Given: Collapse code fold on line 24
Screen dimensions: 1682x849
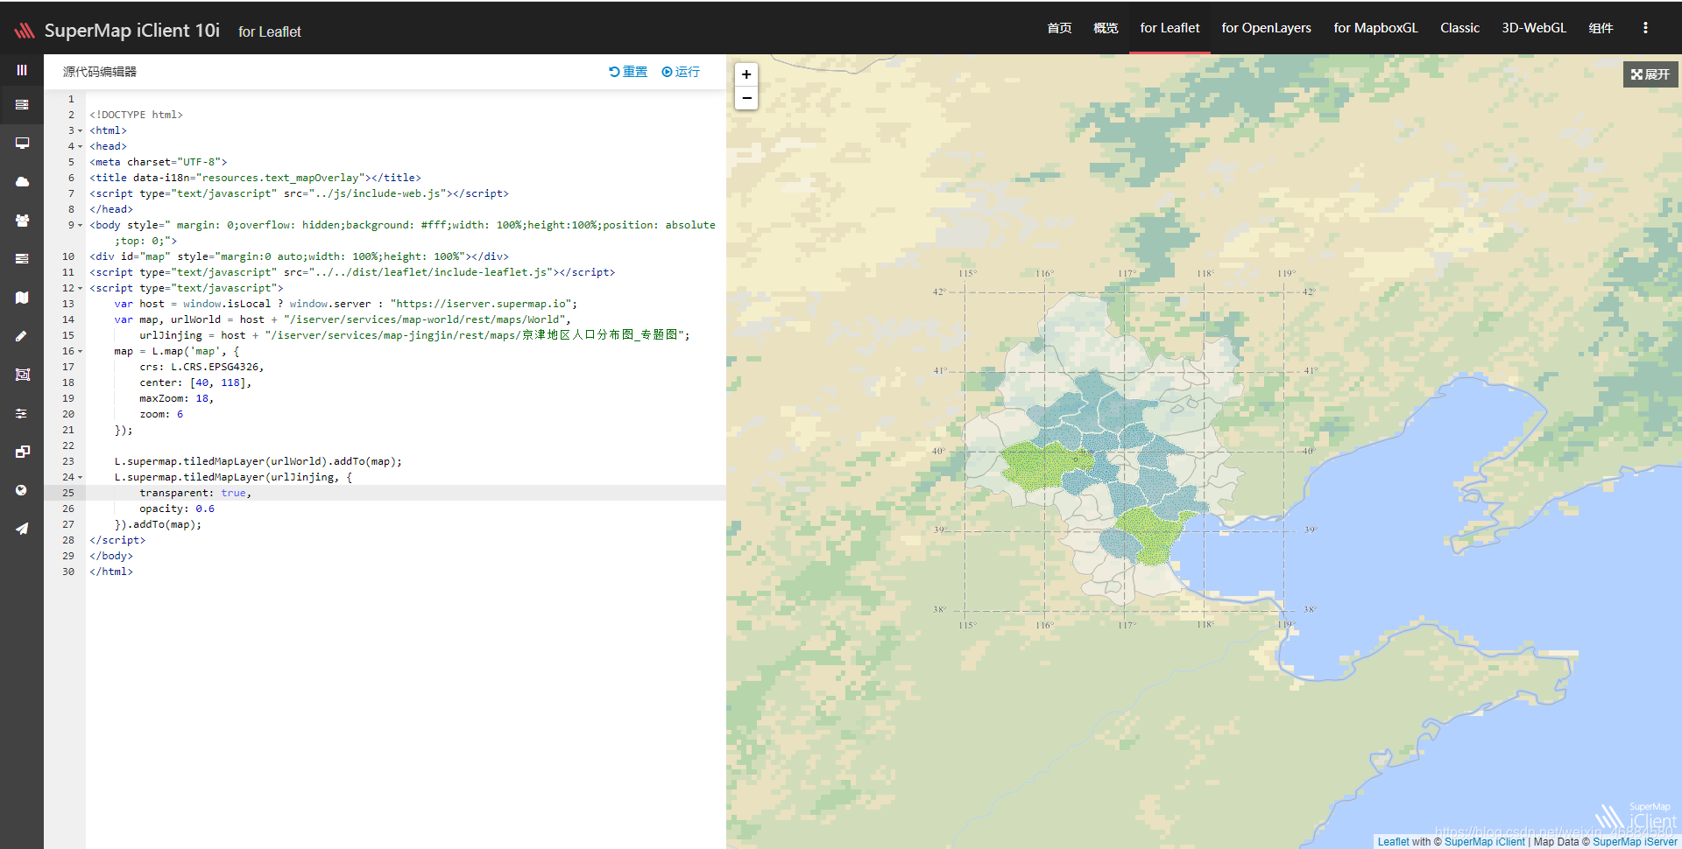Looking at the screenshot, I should 81,477.
